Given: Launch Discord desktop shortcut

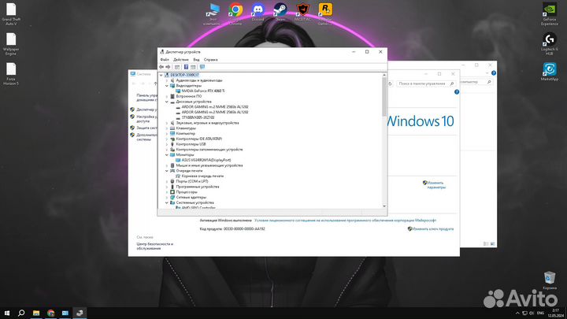Looking at the screenshot, I should 258,12.
